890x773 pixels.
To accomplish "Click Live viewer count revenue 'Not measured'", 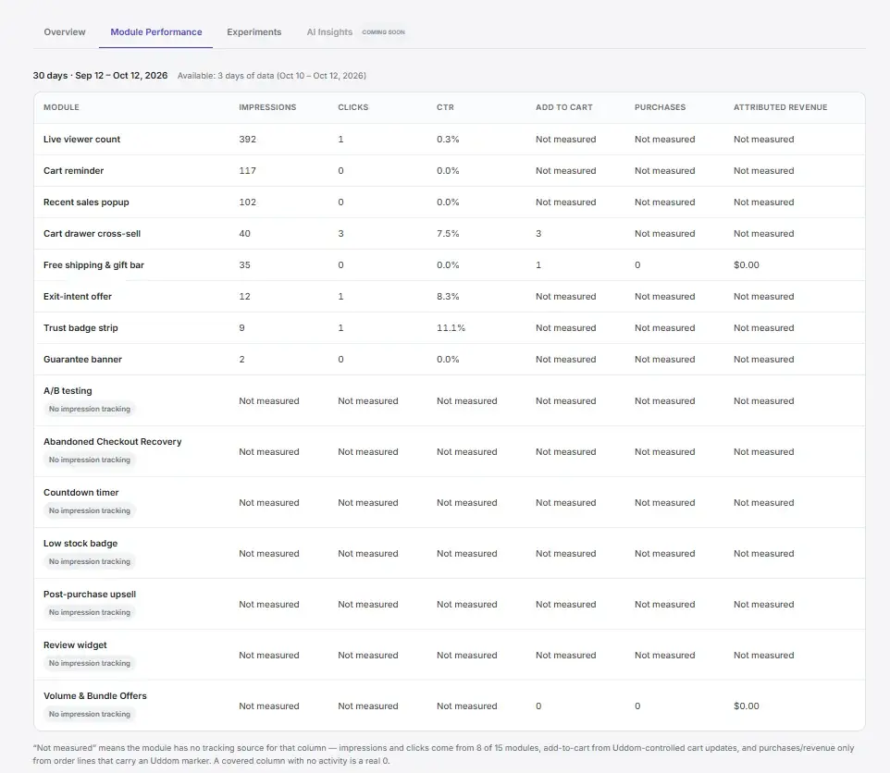I will 763,139.
